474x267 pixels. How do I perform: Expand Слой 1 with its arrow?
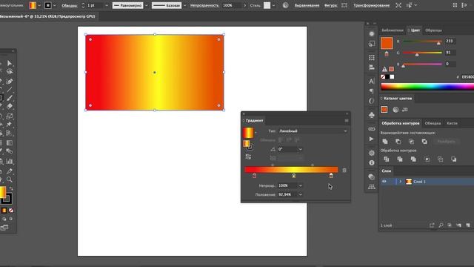(400, 182)
